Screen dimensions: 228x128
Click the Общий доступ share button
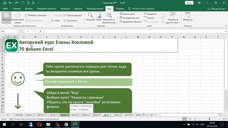pos(216,9)
